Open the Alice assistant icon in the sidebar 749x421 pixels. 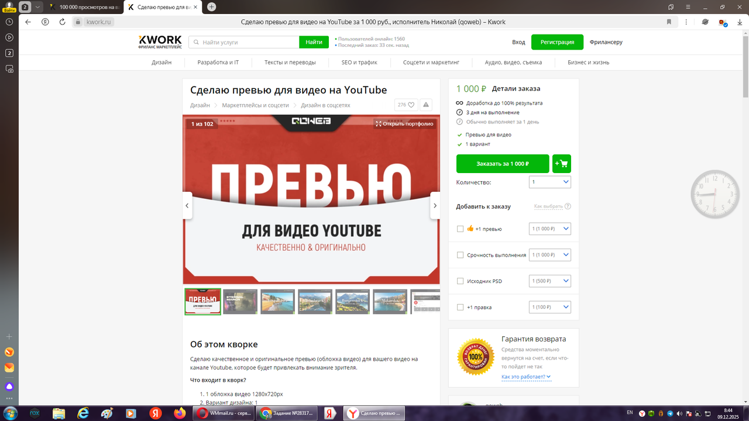9,387
